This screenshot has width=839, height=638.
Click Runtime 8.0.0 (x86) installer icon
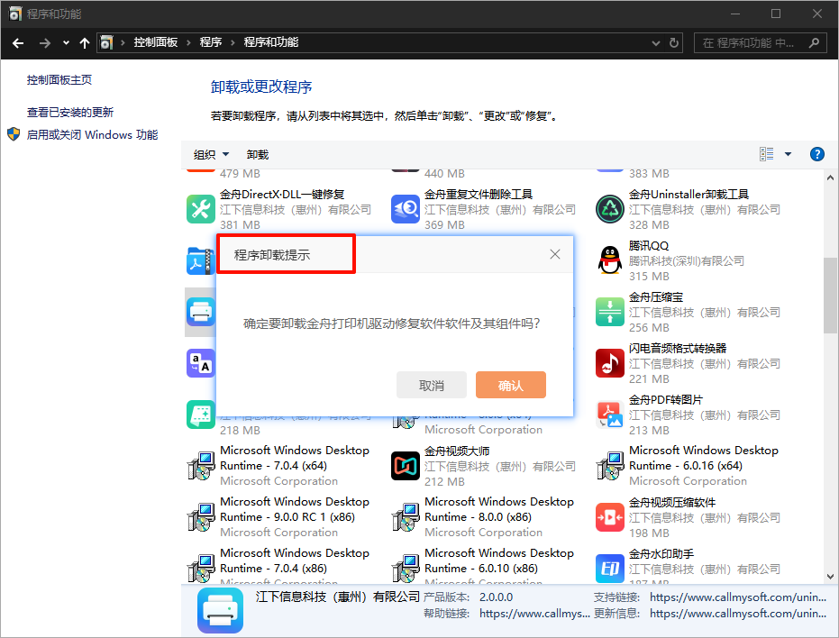point(405,517)
